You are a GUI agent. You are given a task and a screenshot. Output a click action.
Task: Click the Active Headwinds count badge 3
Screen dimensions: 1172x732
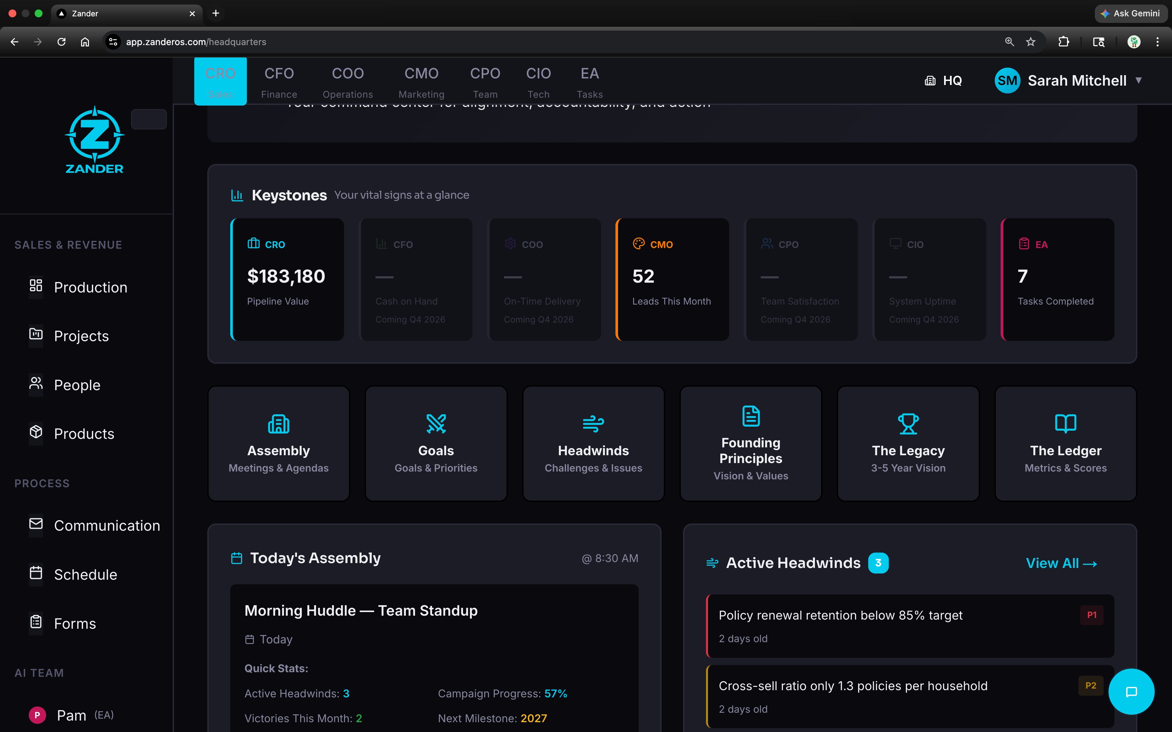(x=878, y=562)
